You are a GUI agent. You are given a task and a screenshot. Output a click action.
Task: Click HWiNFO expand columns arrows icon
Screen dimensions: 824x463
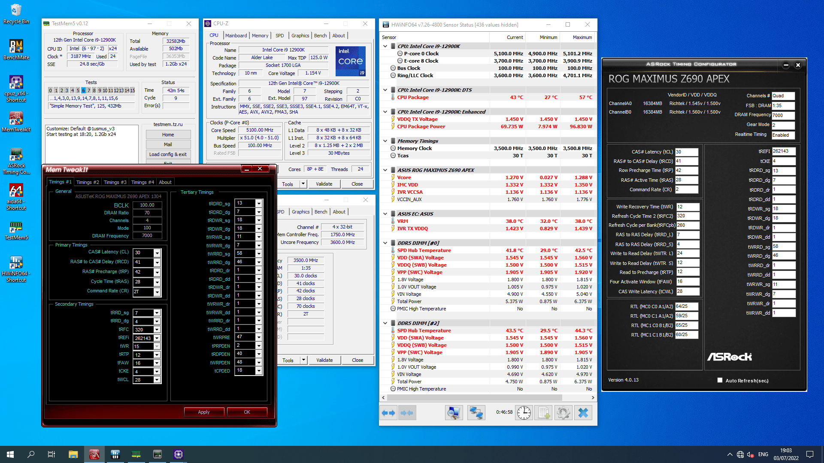388,413
